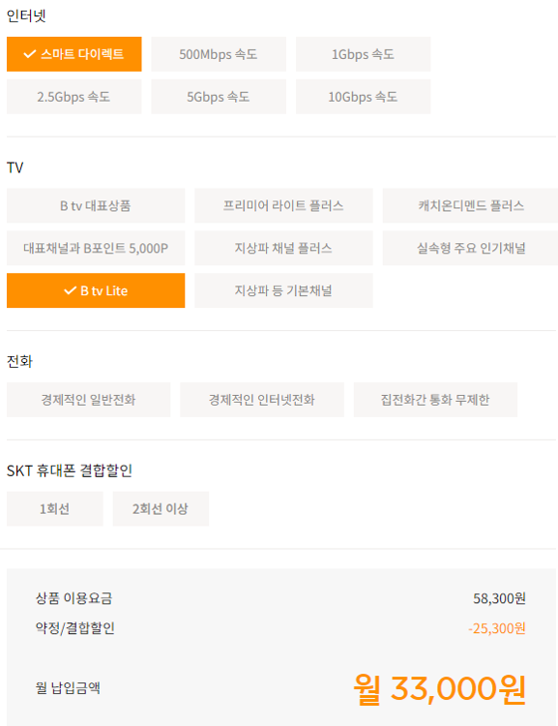Select 캐치온디멘드 플러스 TV plan
558x726 pixels.
tap(470, 205)
